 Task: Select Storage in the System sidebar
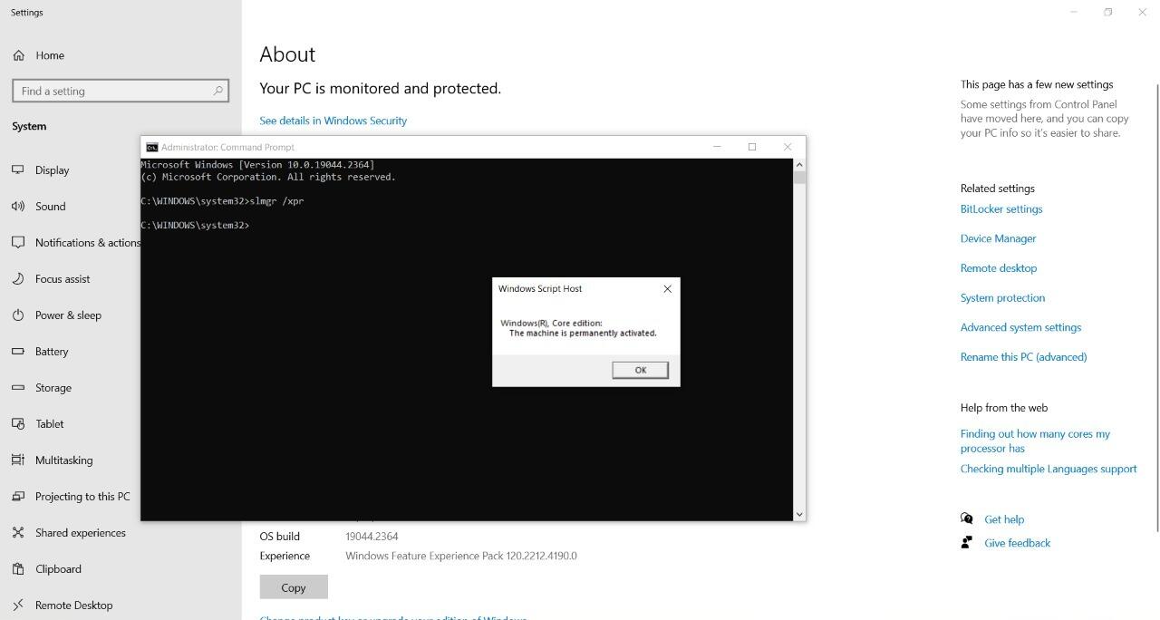(x=53, y=387)
